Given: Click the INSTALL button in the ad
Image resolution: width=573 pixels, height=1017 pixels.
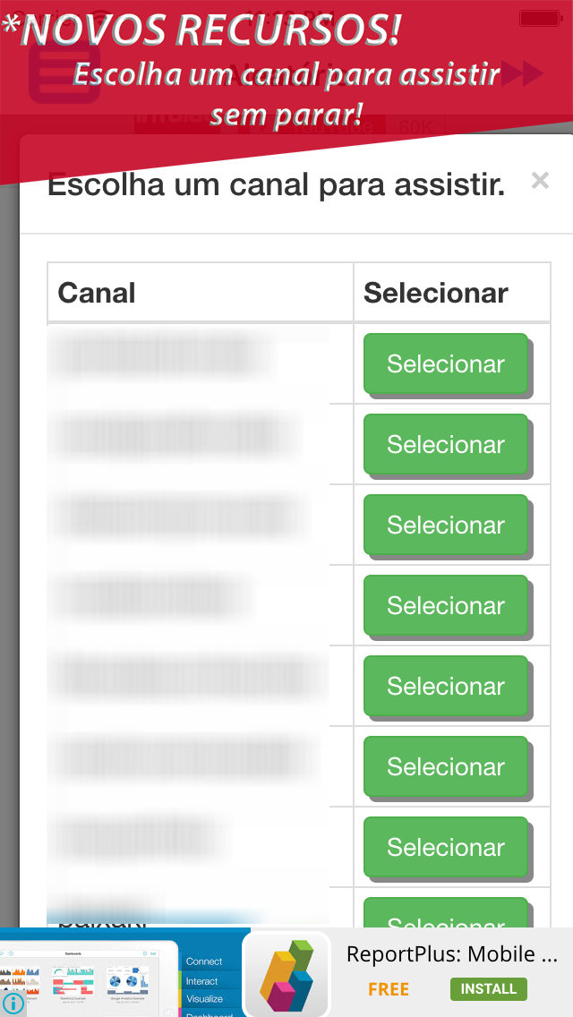Looking at the screenshot, I should pos(488,988).
